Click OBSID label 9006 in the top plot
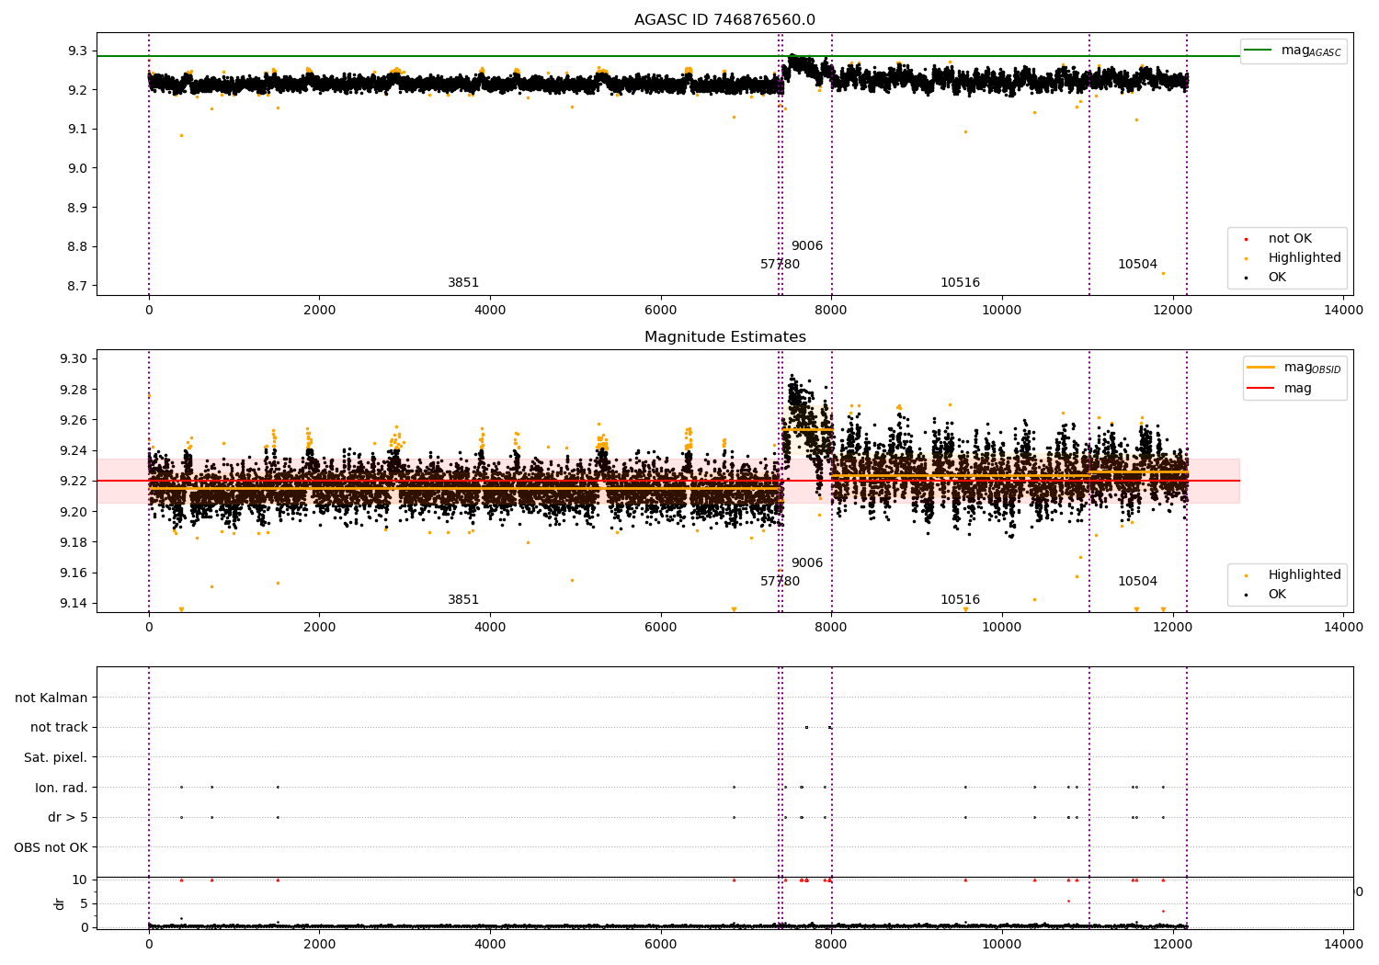Image resolution: width=1379 pixels, height=965 pixels. pos(807,245)
